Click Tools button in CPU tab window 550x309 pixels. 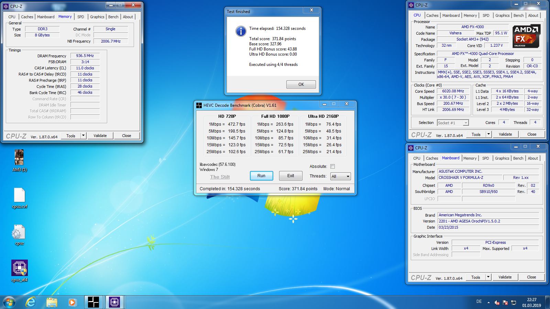click(x=476, y=134)
